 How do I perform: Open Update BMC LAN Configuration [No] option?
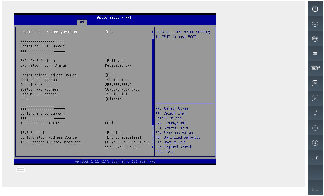click(109, 32)
